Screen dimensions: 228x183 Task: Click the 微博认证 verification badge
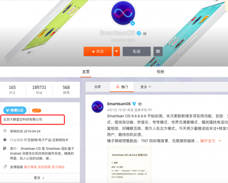(15, 110)
